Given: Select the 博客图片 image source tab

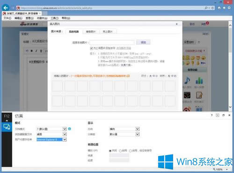Looking at the screenshot, I should click(91, 32).
